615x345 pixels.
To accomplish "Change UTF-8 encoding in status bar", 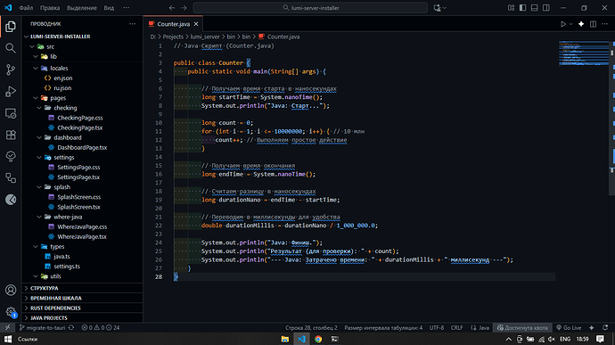I will 437,327.
